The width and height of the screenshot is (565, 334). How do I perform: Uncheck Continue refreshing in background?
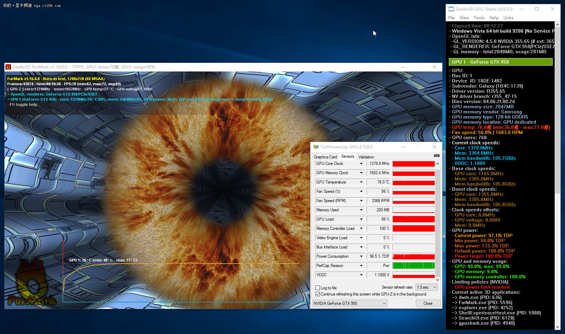click(318, 294)
